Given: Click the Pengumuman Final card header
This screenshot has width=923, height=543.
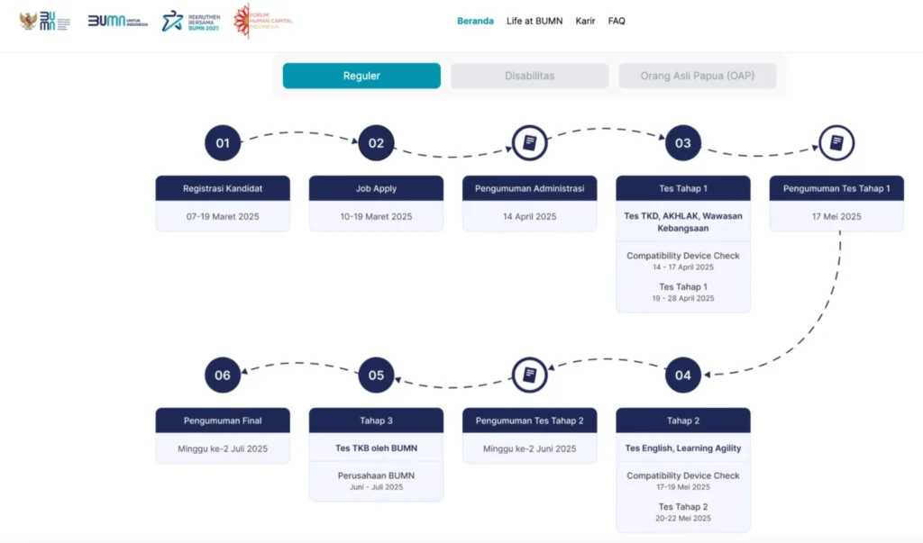Looking at the screenshot, I should [x=223, y=421].
